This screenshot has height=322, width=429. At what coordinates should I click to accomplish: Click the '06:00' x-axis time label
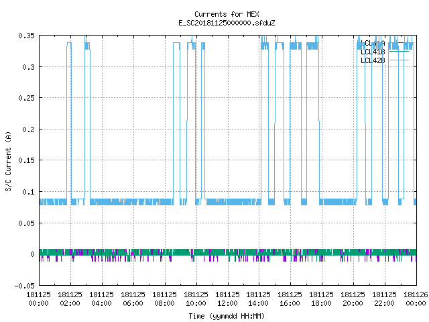tap(133, 303)
